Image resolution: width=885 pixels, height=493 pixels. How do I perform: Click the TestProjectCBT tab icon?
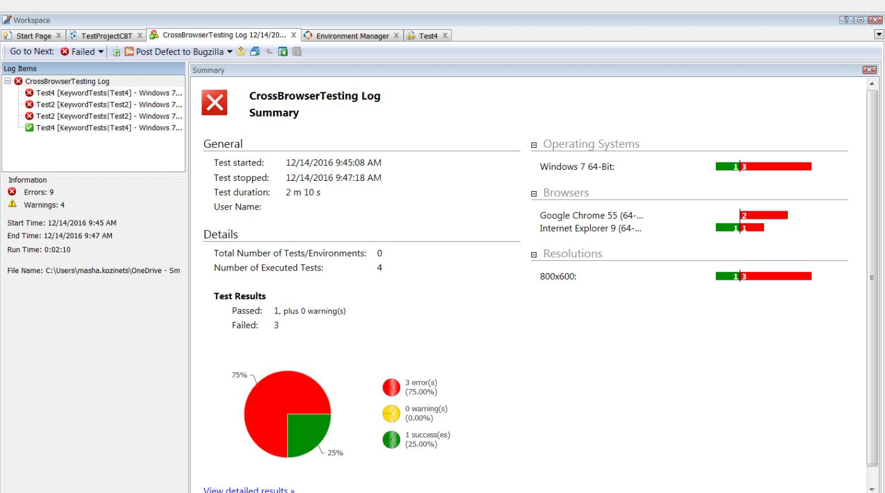73,35
